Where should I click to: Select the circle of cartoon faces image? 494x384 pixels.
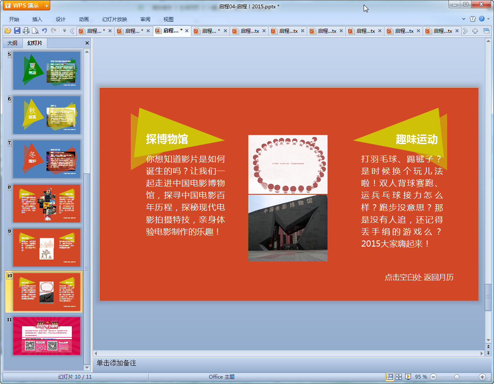[288, 164]
